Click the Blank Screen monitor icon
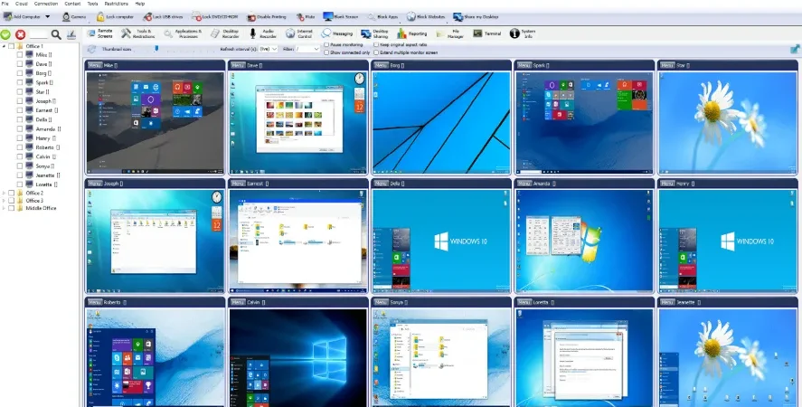This screenshot has width=802, height=407. [x=328, y=17]
